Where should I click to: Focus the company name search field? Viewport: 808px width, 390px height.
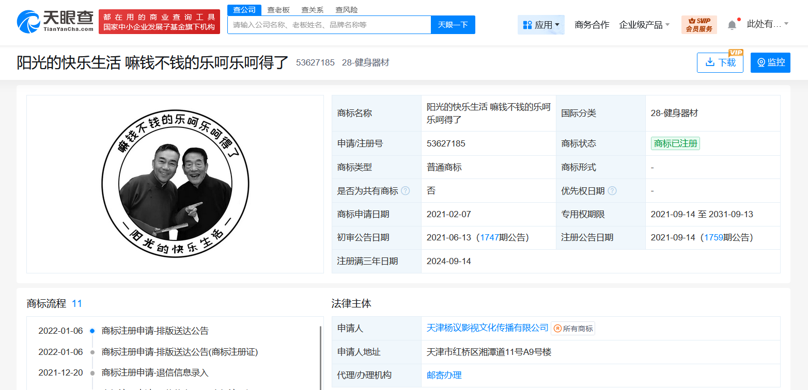click(329, 25)
